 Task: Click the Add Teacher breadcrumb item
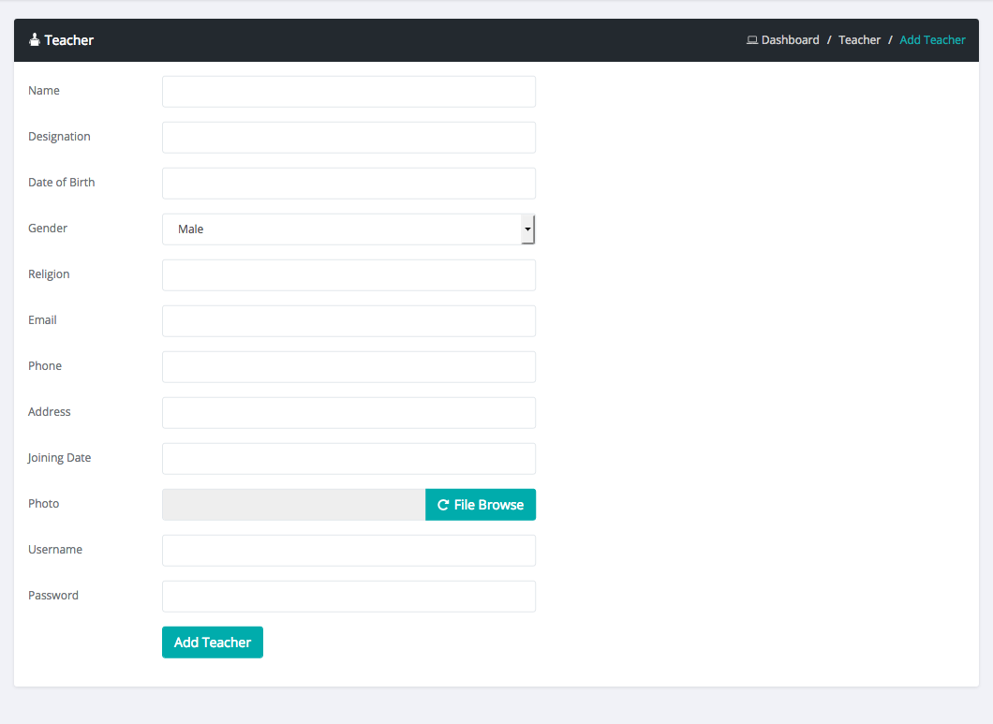(x=932, y=40)
